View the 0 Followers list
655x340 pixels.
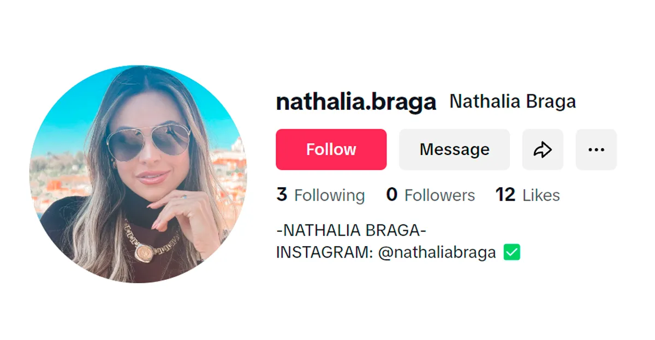tap(431, 195)
